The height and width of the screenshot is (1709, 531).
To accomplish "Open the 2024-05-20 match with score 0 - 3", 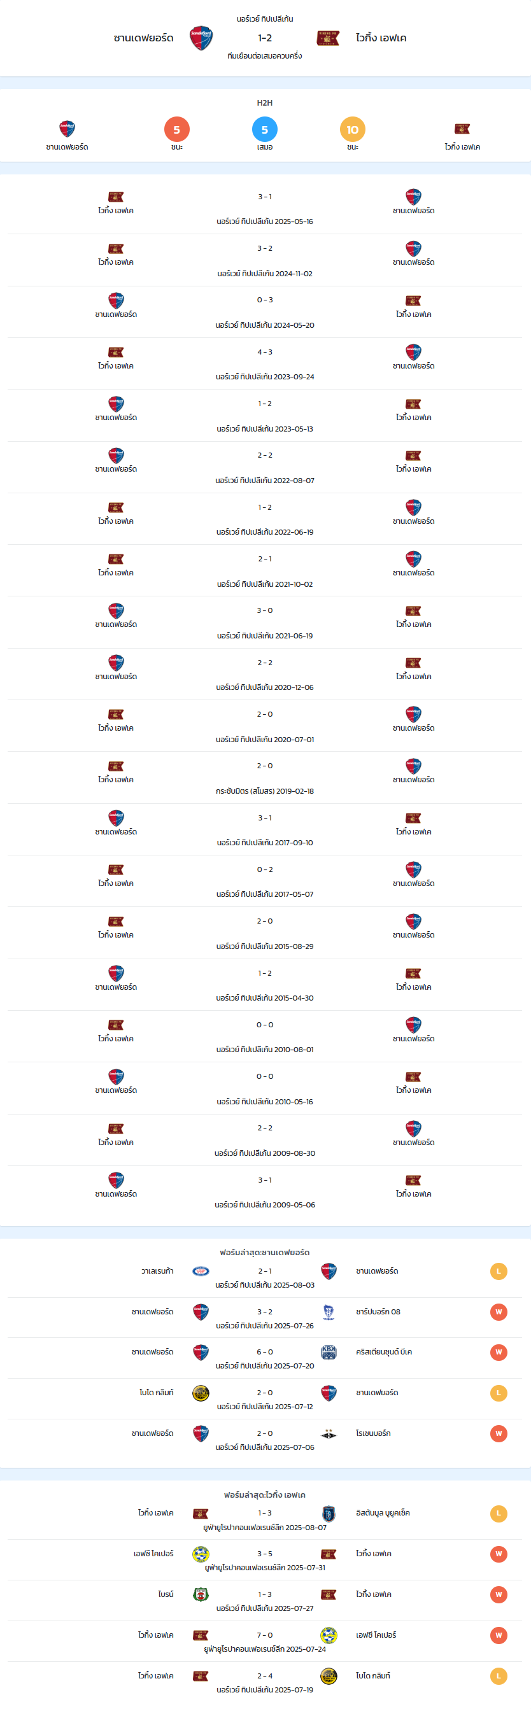I will click(265, 312).
